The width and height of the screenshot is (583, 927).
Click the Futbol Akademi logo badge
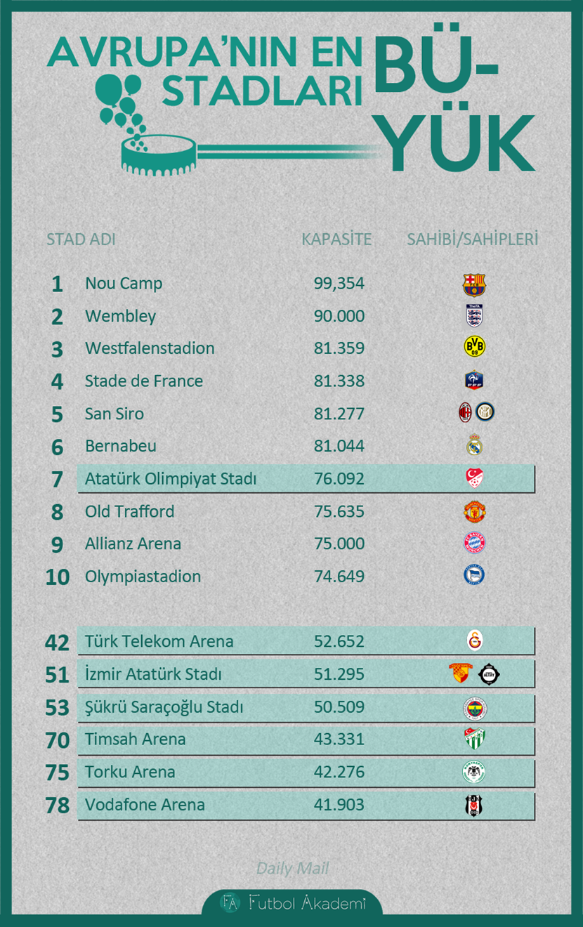[292, 902]
